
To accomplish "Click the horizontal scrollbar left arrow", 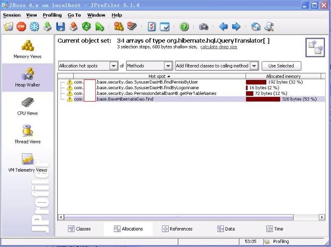I will pyautogui.click(x=61, y=217).
